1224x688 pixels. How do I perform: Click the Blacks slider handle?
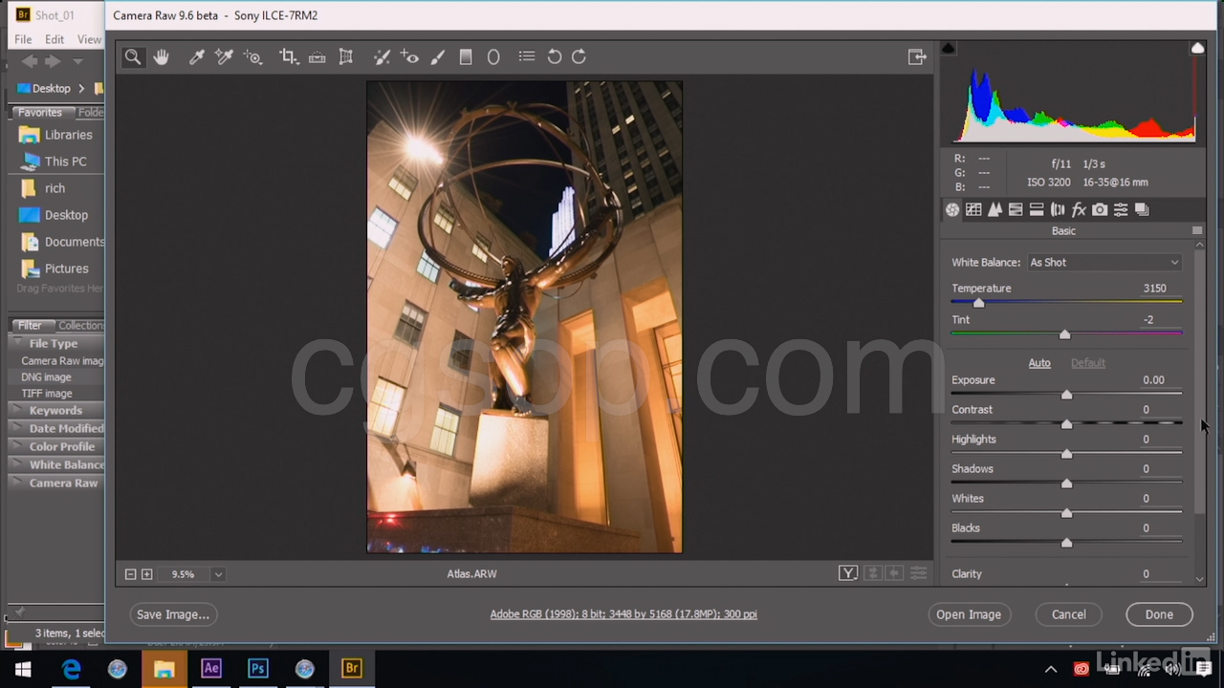coord(1066,543)
